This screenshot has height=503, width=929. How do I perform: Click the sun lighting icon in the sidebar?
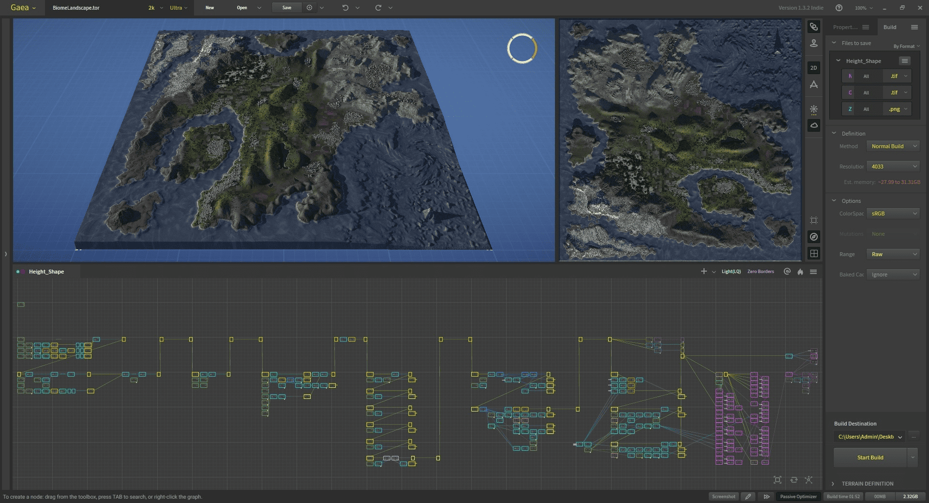[814, 109]
